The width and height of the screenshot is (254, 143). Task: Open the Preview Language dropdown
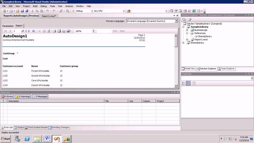click(x=176, y=21)
